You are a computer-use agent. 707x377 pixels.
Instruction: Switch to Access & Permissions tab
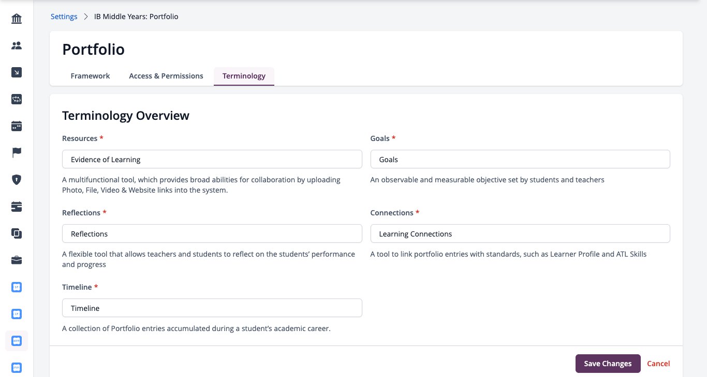166,76
